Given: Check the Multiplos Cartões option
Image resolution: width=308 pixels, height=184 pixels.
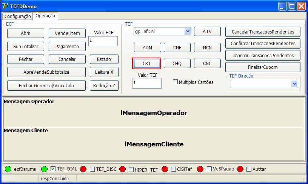Looking at the screenshot, I should click(x=175, y=82).
